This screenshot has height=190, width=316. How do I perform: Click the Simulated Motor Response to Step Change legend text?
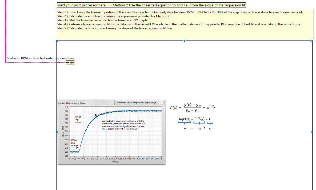pyautogui.click(x=136, y=102)
